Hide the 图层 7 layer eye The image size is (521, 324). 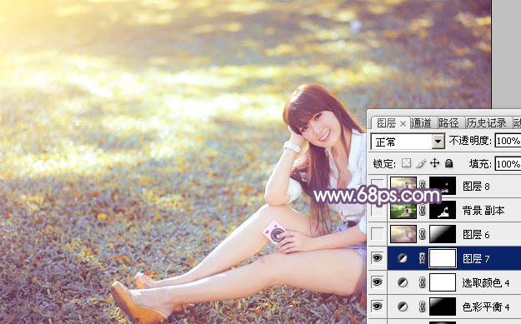coord(377,258)
